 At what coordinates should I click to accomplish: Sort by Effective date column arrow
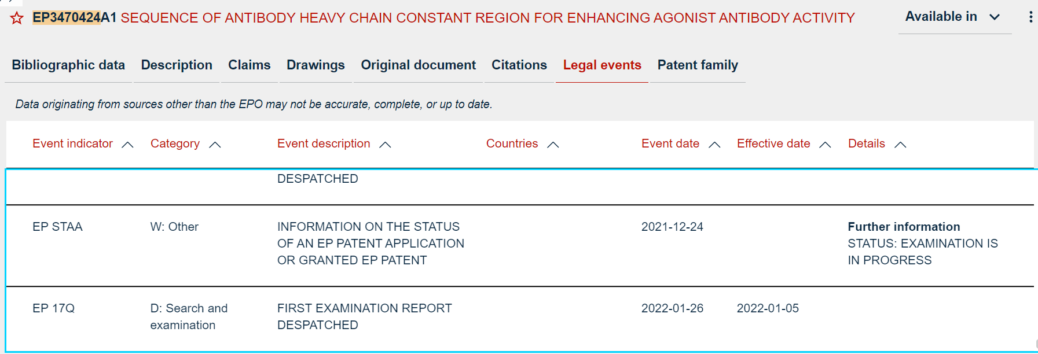(825, 145)
